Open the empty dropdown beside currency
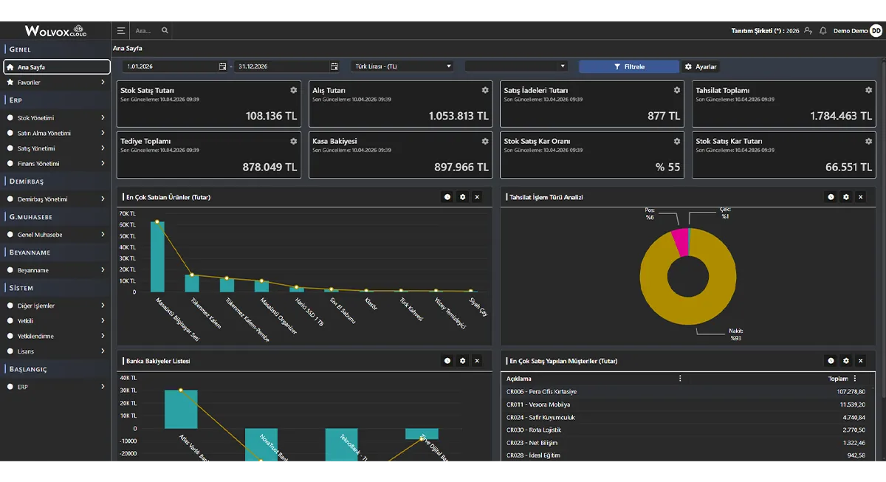The height and width of the screenshot is (482, 886). coord(516,66)
